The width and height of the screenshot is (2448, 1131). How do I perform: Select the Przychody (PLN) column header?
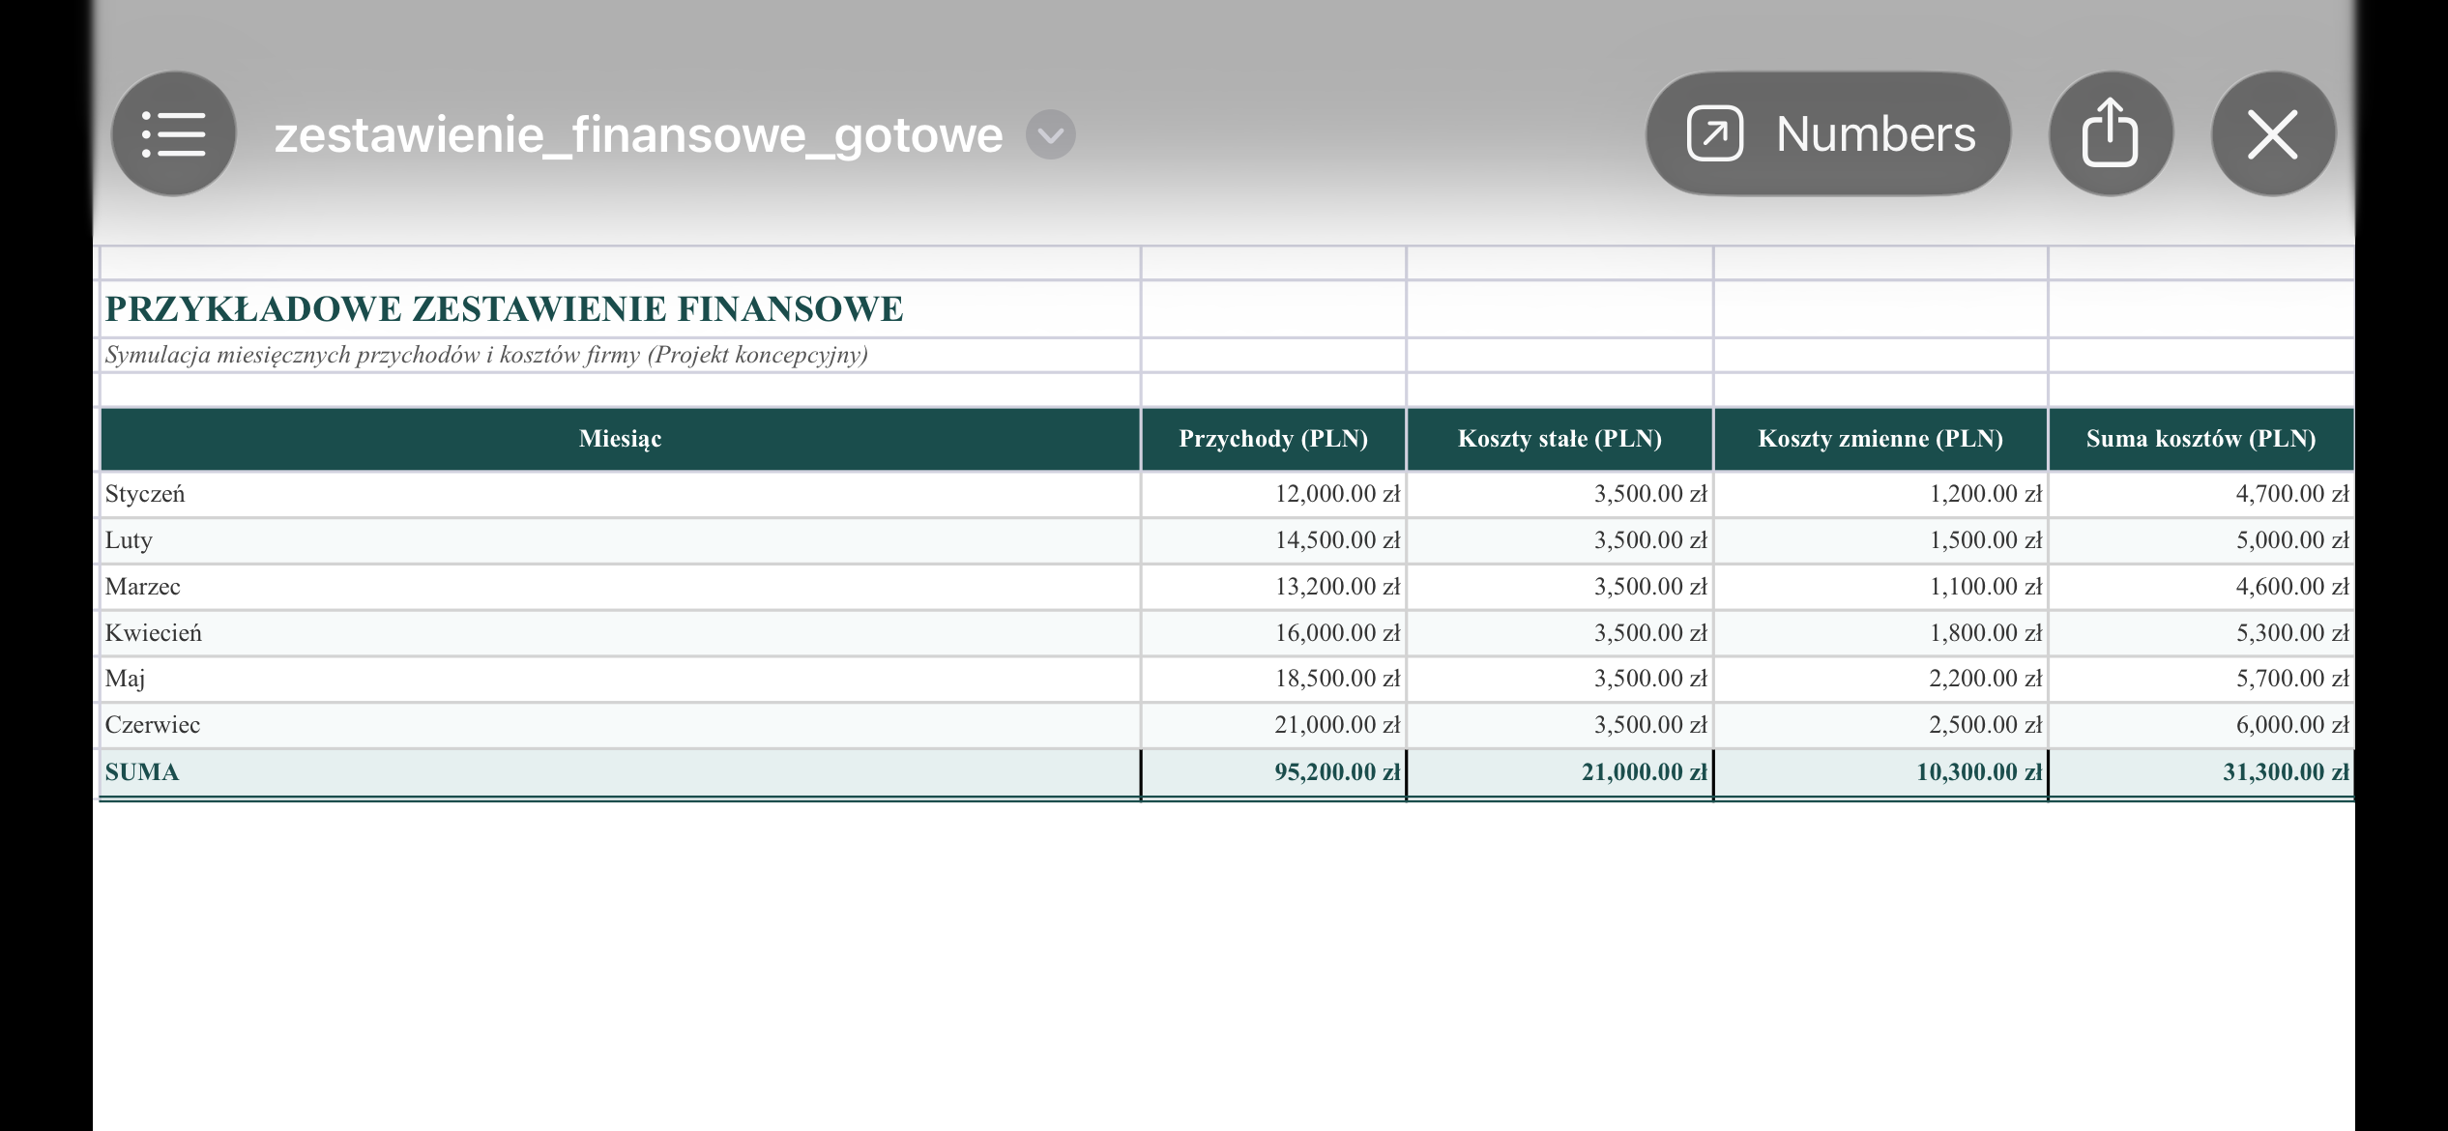[x=1273, y=439]
